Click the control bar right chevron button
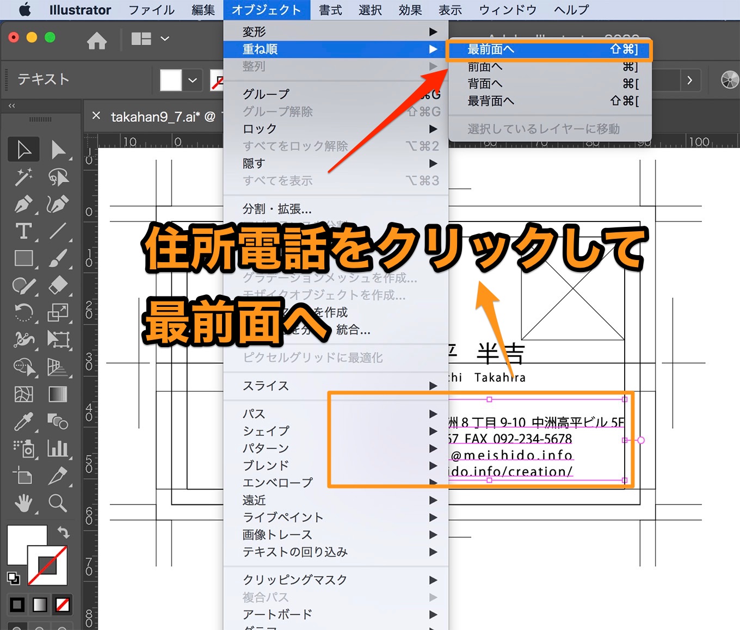Screen dimensions: 740x630 click(x=689, y=81)
